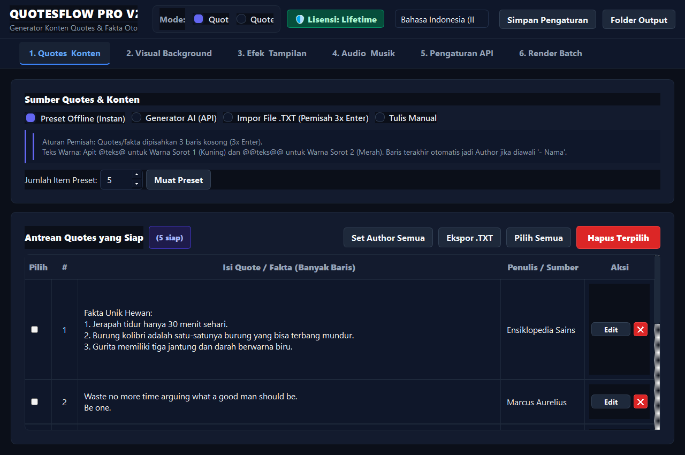Click the 'Penulis / Sumber' column header
The height and width of the screenshot is (455, 685).
(543, 267)
